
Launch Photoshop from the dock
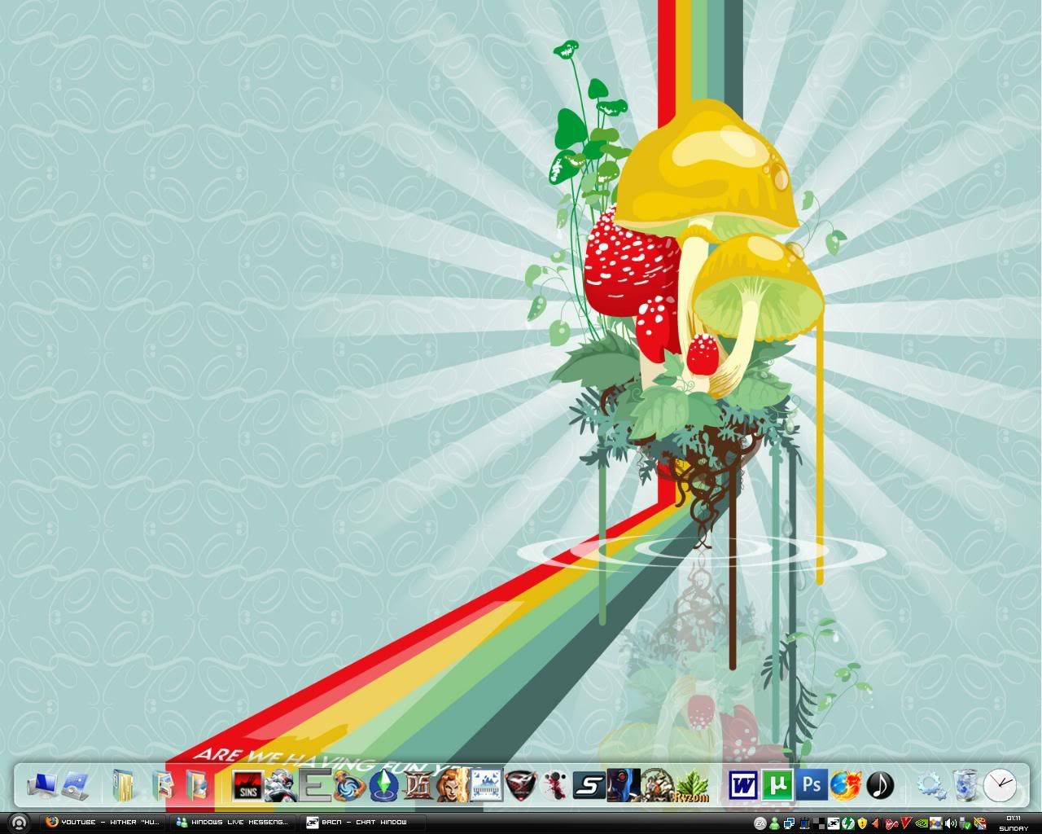tap(812, 785)
